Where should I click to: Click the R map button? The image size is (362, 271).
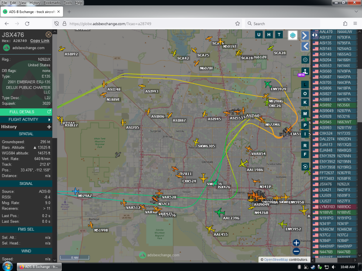305,146
